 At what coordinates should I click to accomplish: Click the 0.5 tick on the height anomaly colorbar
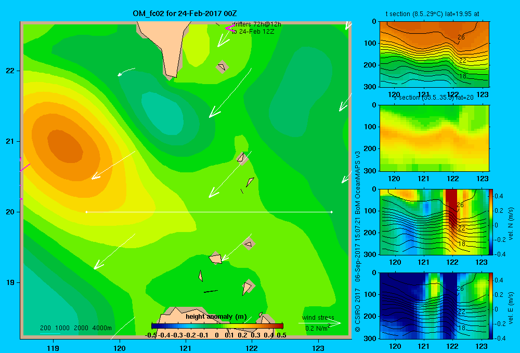point(281,335)
